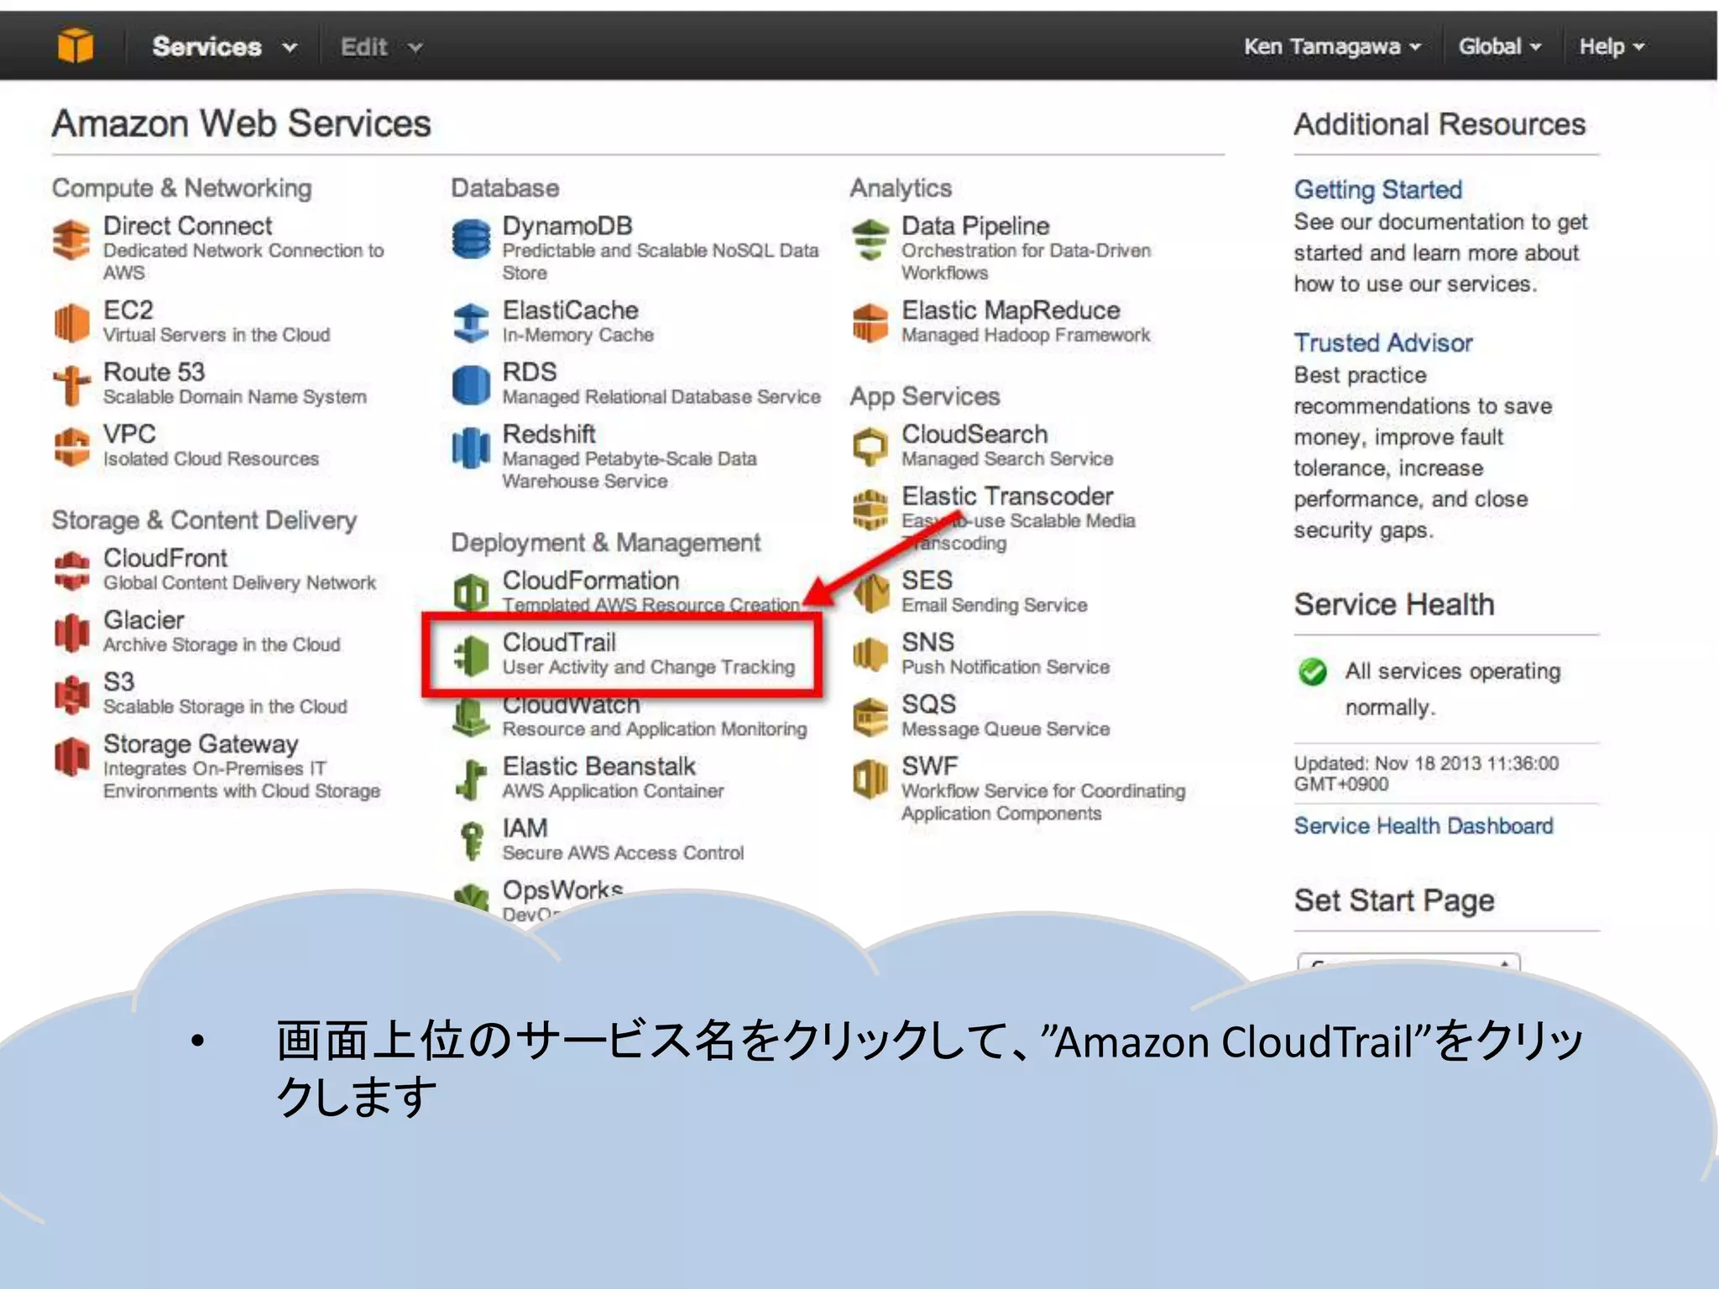
Task: Click the CloudSearch icon
Action: pyautogui.click(x=870, y=446)
